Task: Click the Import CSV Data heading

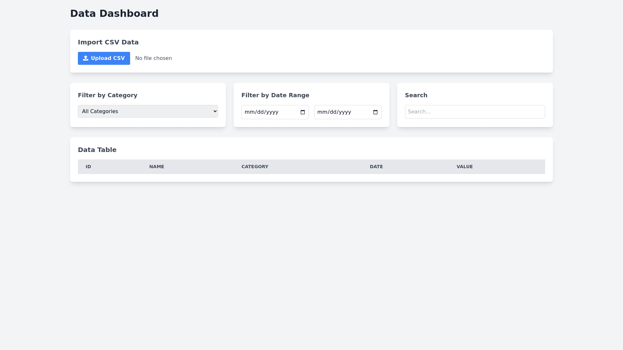Action: (x=108, y=42)
